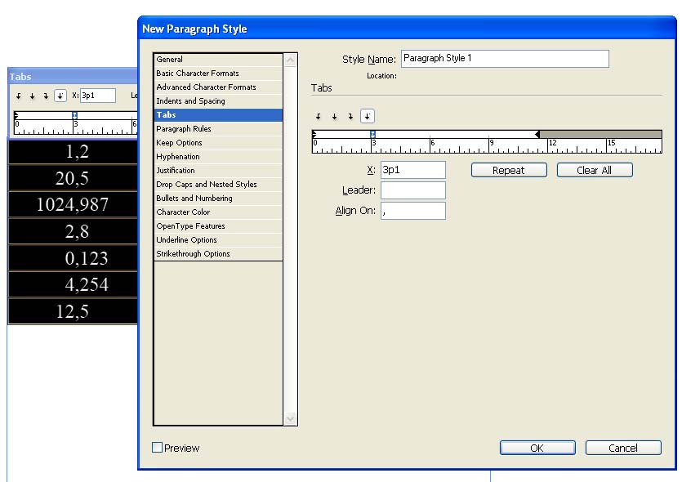Click the Cancel button

pyautogui.click(x=623, y=448)
